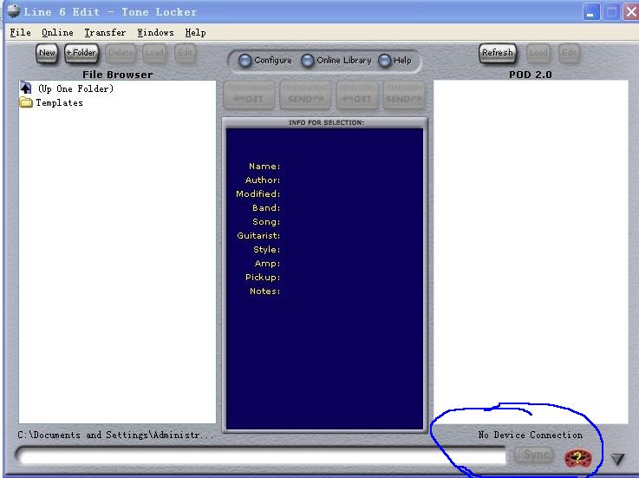Click the Author field label
The width and height of the screenshot is (639, 478).
coord(263,180)
